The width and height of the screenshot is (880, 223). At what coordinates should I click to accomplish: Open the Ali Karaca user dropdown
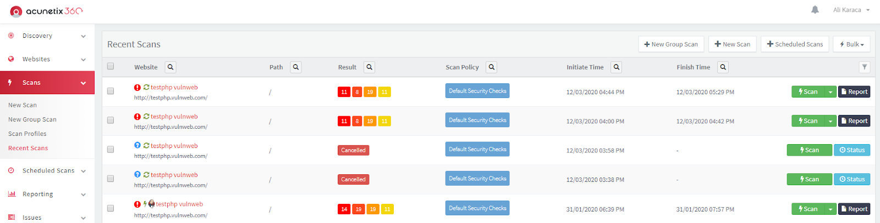(x=851, y=10)
